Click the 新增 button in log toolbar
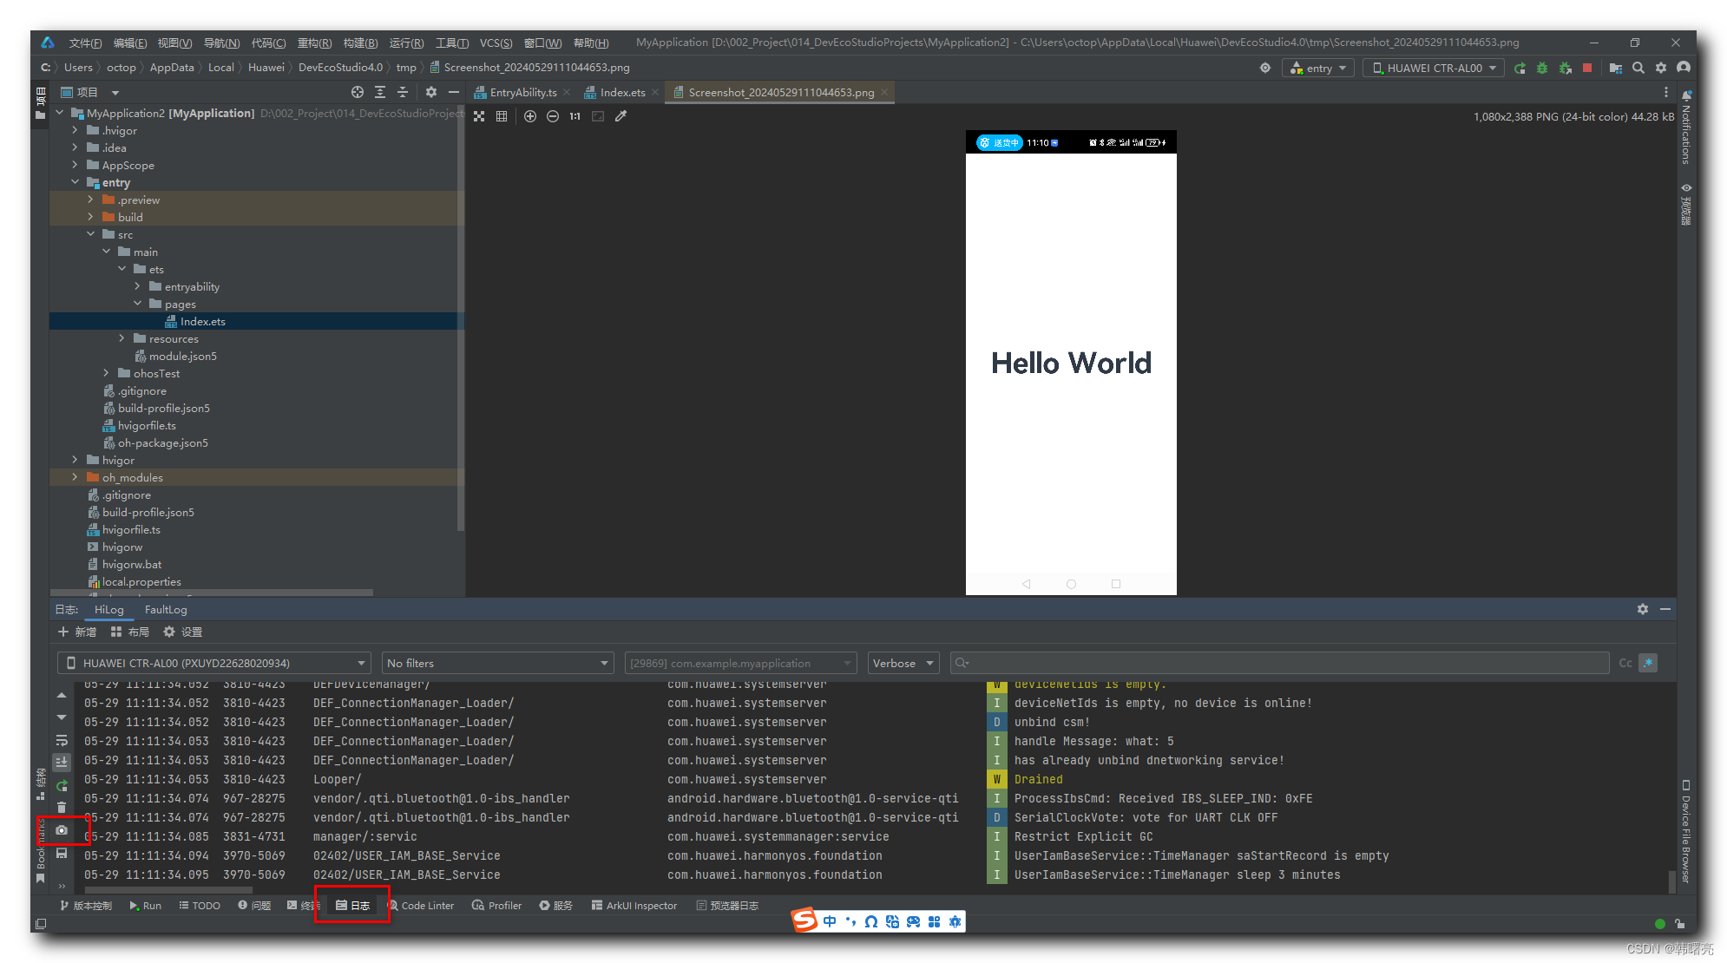The width and height of the screenshot is (1727, 963). pyautogui.click(x=77, y=632)
